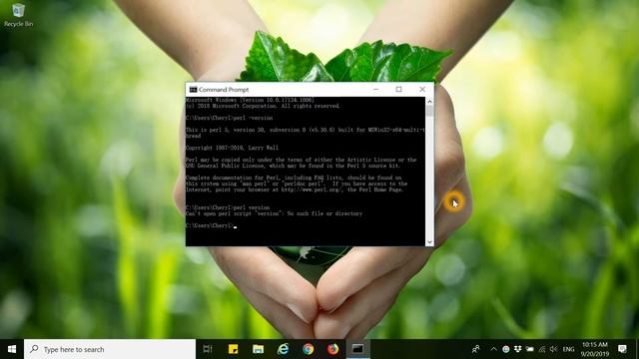Open Task View from the taskbar
Viewport: 639px width, 359px height.
(208, 349)
